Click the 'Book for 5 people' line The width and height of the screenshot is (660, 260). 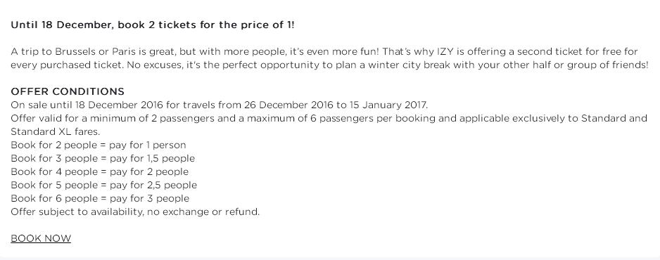point(103,186)
